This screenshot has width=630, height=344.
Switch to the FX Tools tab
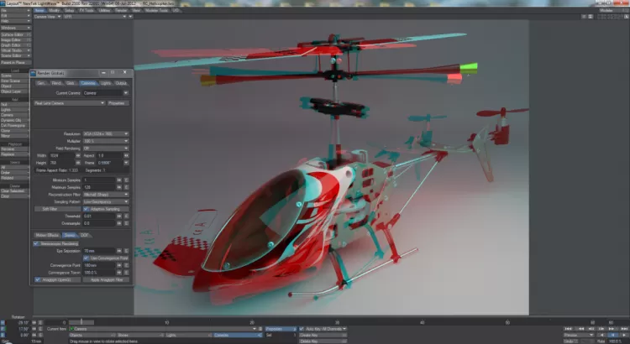[x=87, y=10]
